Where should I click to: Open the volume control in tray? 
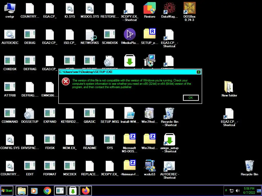tap(237, 190)
